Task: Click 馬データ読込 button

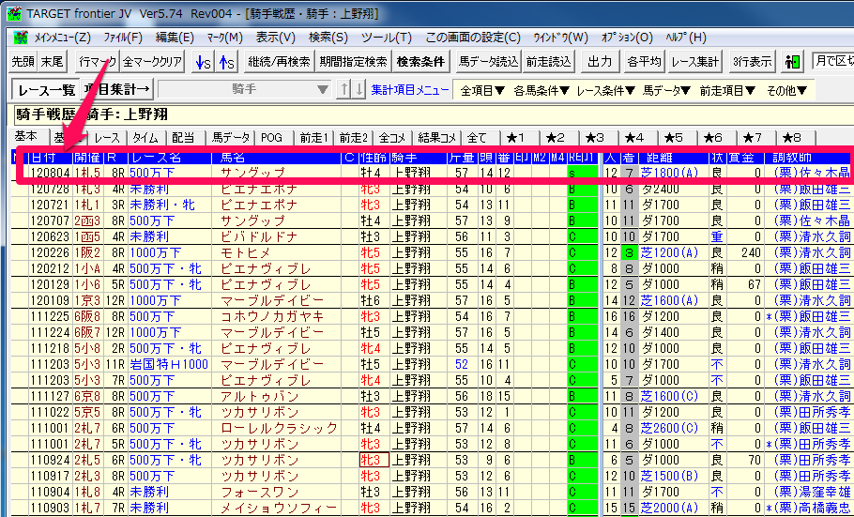Action: tap(487, 62)
